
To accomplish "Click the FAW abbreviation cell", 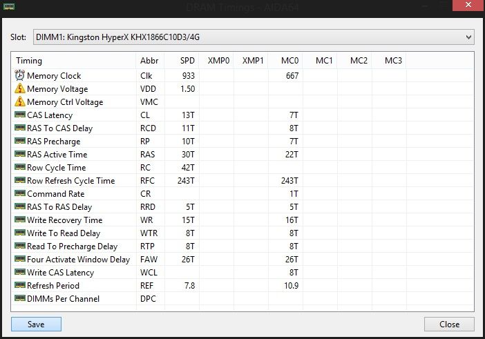I will point(149,260).
